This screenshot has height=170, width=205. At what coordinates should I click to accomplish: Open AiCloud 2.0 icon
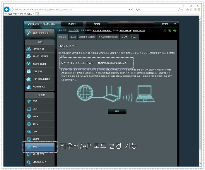pos(29,87)
